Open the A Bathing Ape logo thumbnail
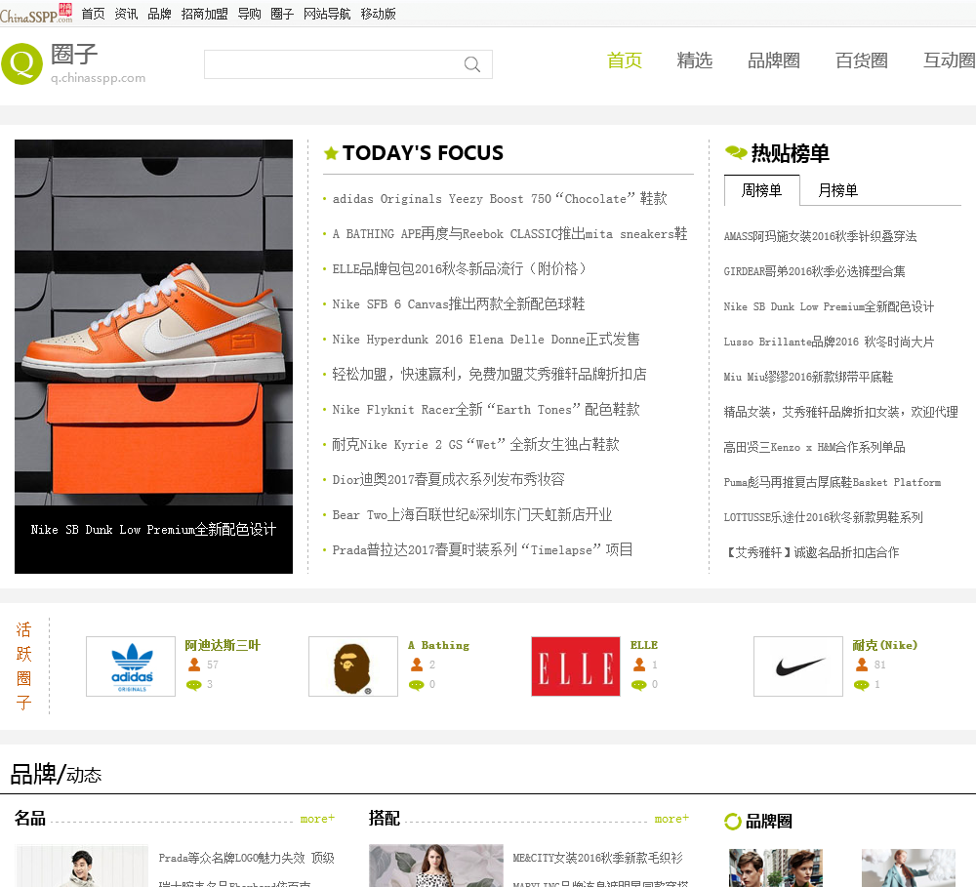 click(x=353, y=666)
